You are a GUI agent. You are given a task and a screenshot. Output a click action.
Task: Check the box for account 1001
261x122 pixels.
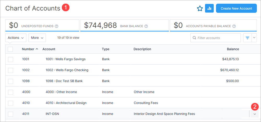pos(10,59)
